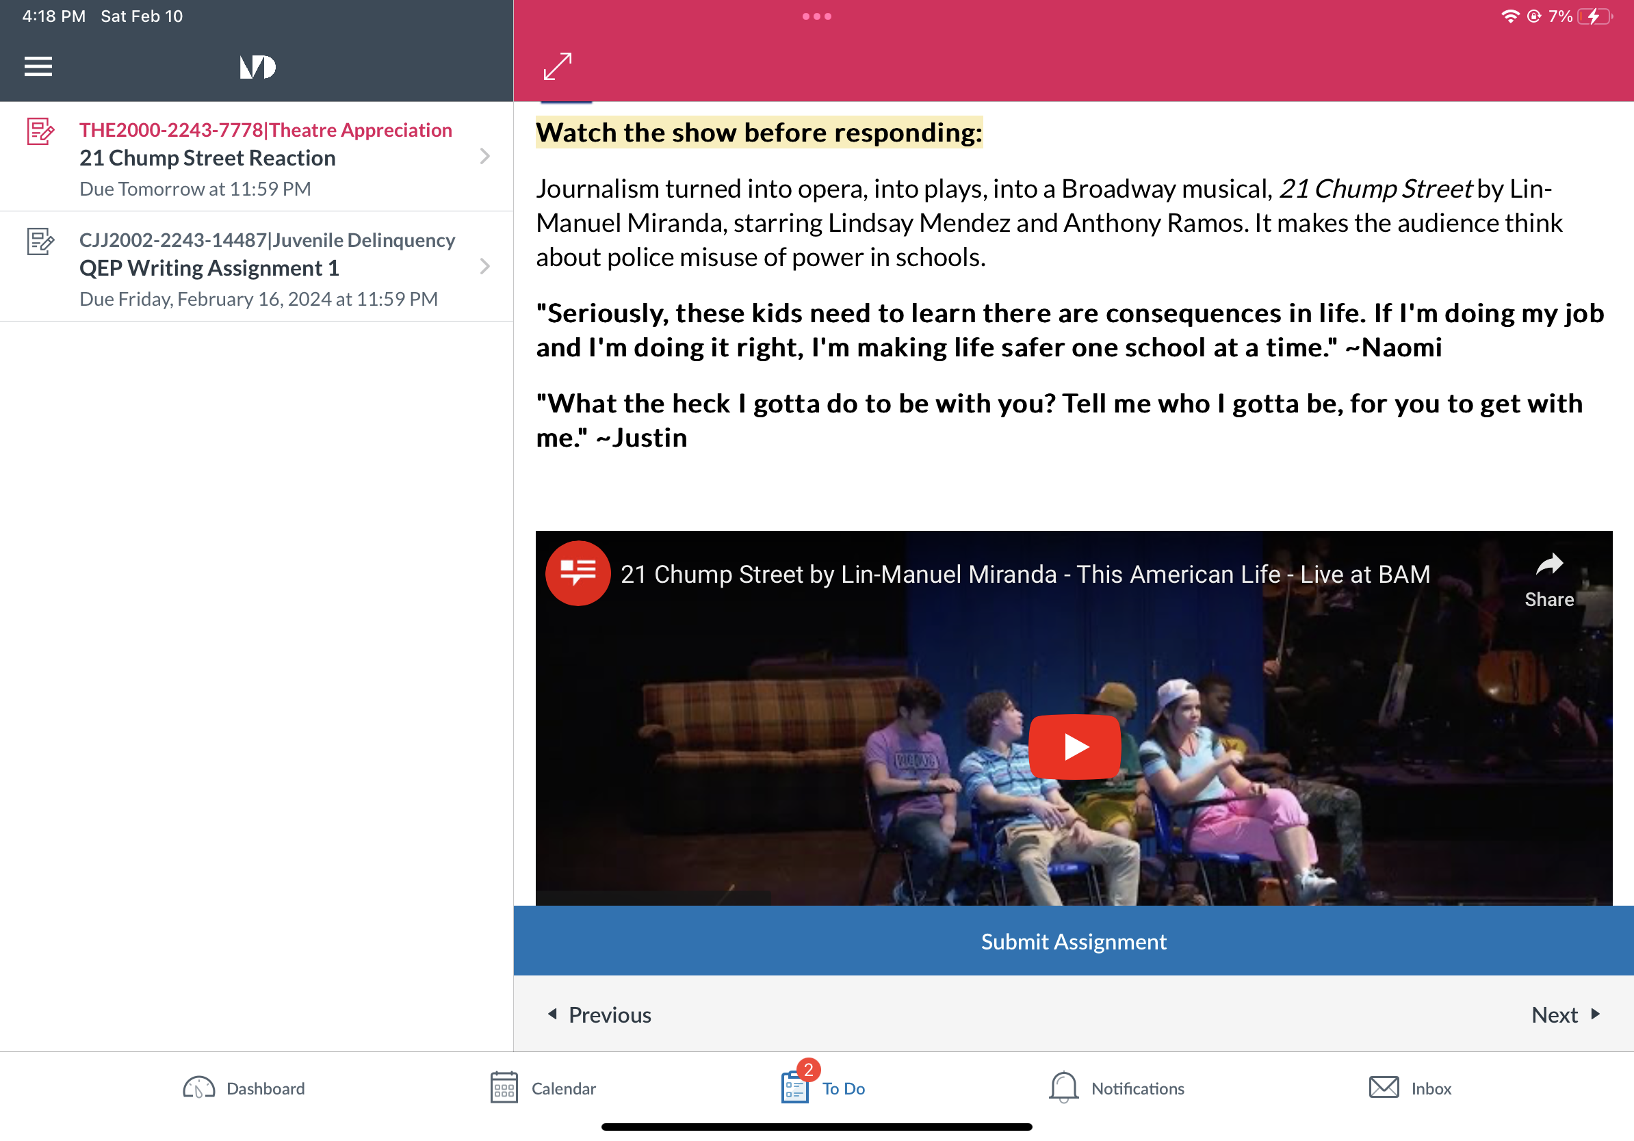Switch to the Calendar tab
1634x1141 pixels.
coord(543,1089)
